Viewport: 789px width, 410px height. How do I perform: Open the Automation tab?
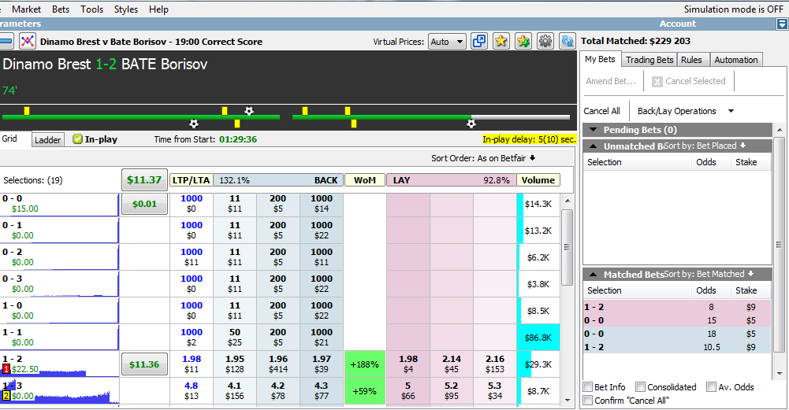735,60
